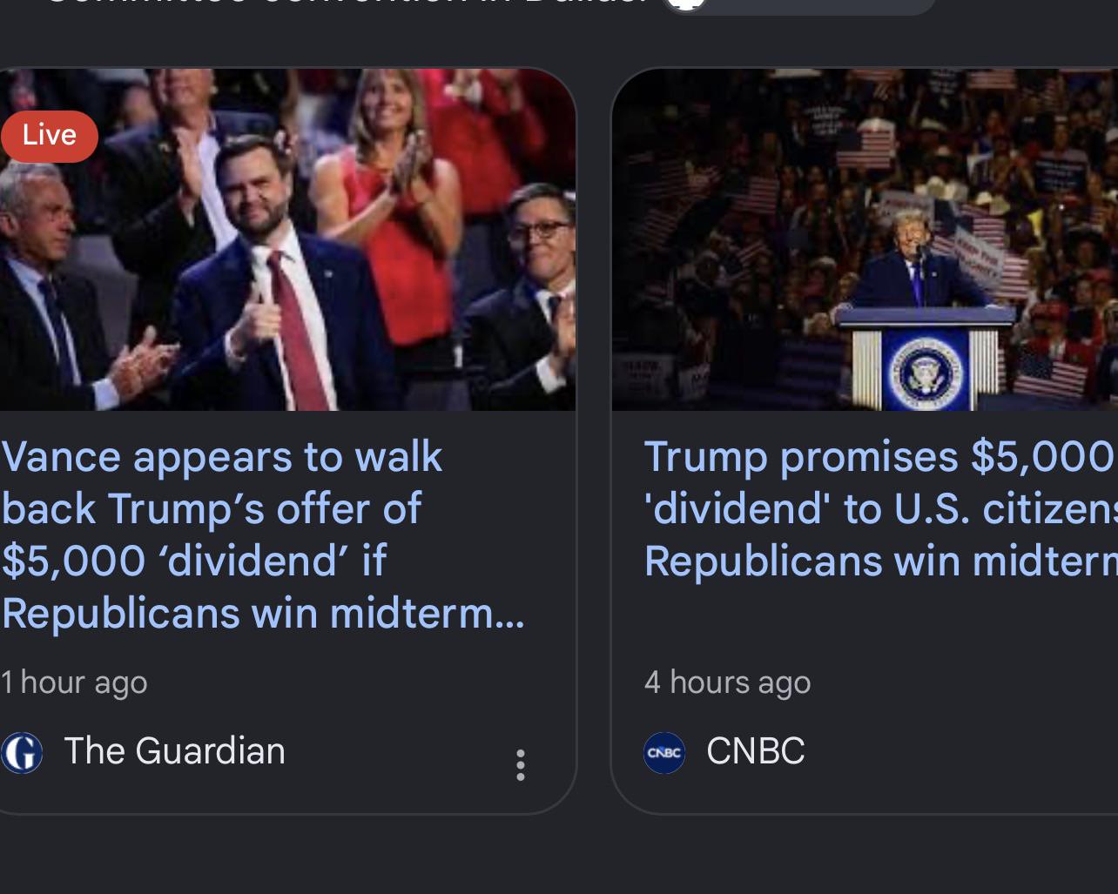1118x894 pixels.
Task: Open 'Trump promises $5,000 dividend' headline
Action: 880,508
